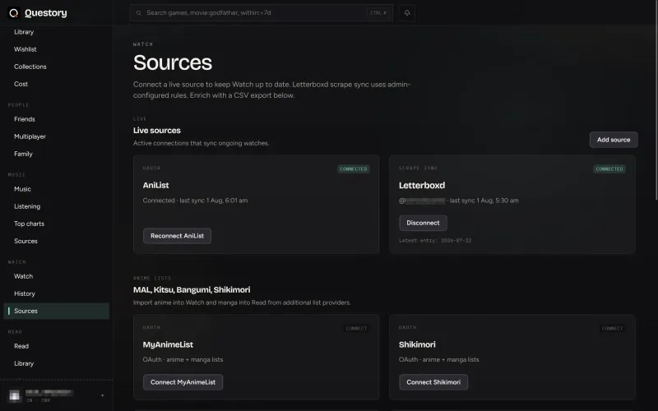The image size is (658, 411).
Task: Click Letterboxd CONNECTED status badge
Action: tap(609, 169)
